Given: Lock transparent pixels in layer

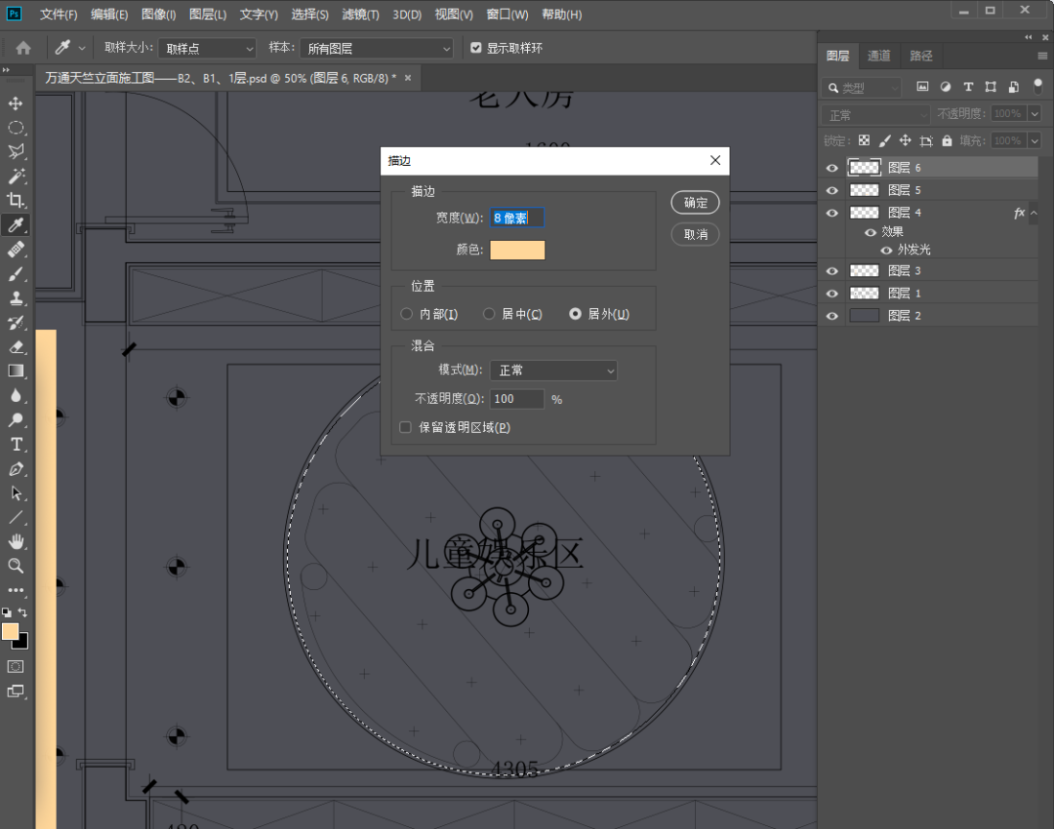Looking at the screenshot, I should click(x=864, y=140).
